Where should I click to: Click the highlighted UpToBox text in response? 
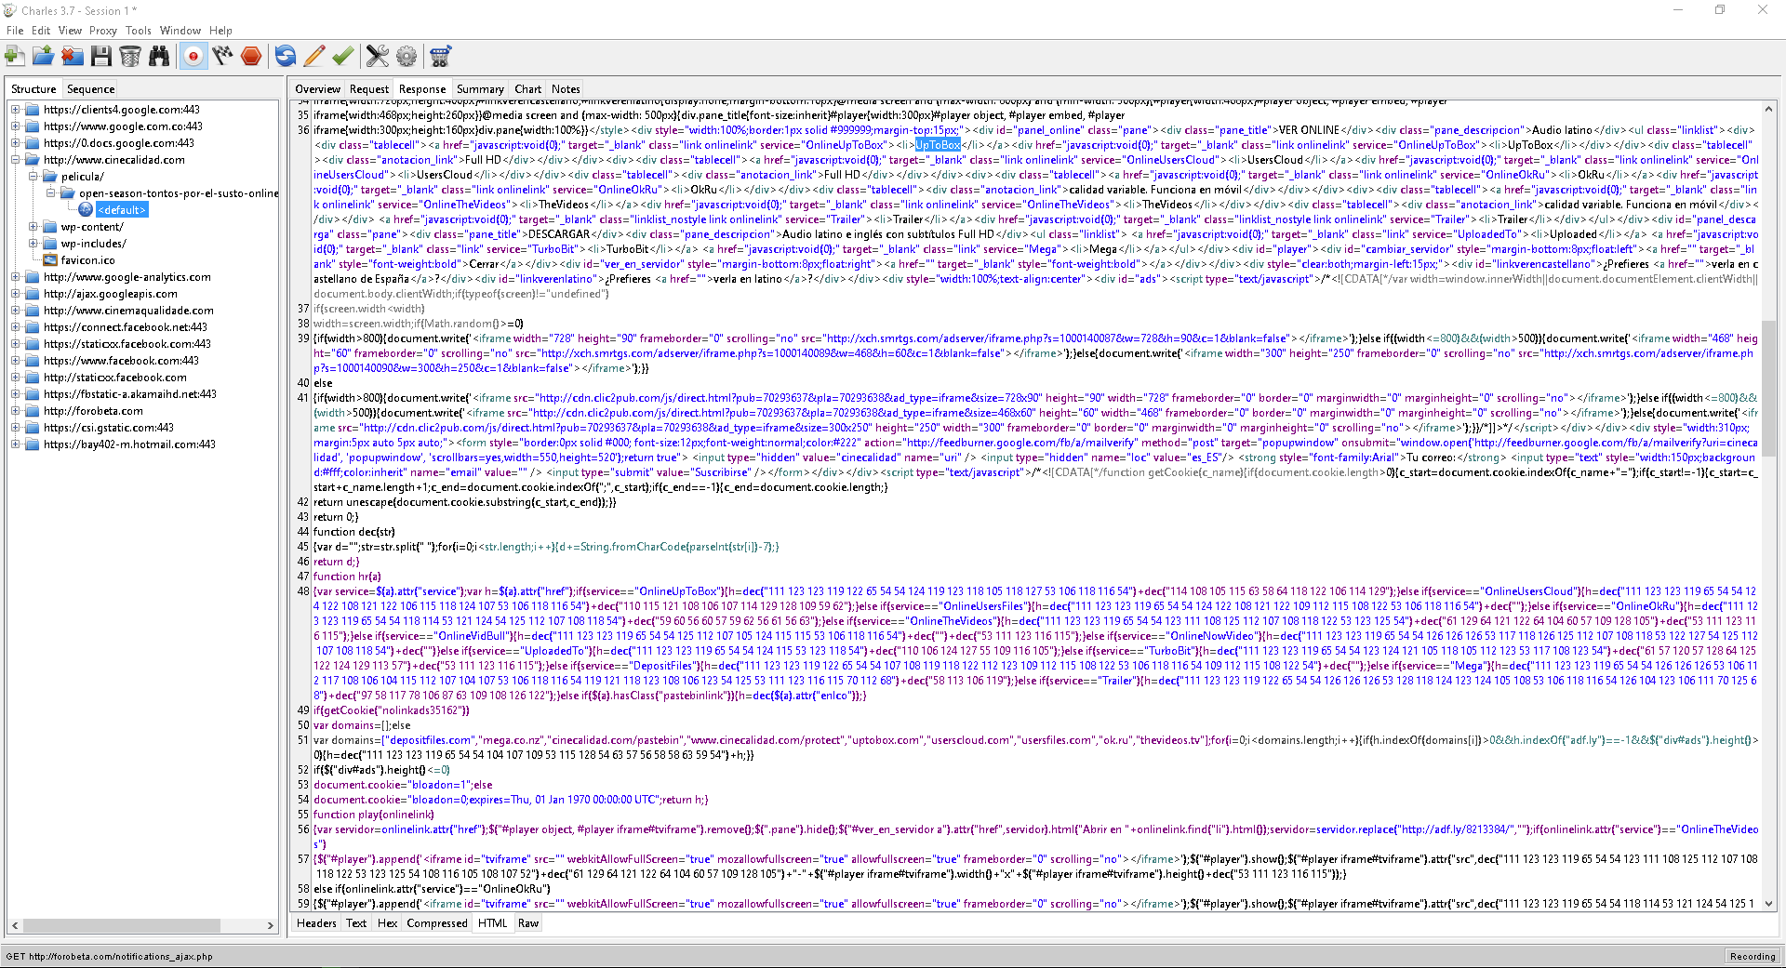click(x=938, y=145)
